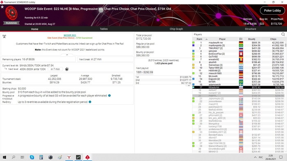Sort by Chips column header
Image resolution: width=287 pixels, height=161 pixels.
coord(273,39)
